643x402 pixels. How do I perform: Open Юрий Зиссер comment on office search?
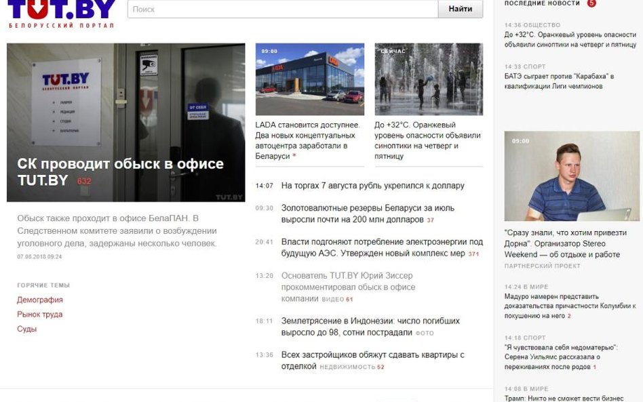coord(348,287)
